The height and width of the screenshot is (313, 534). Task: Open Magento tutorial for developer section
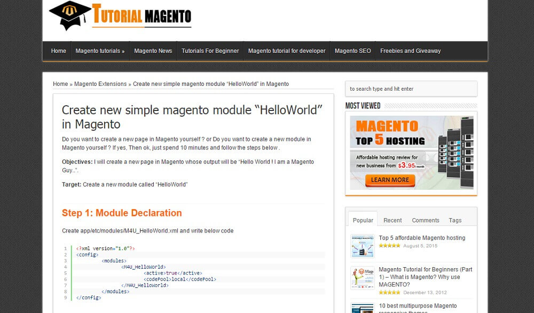(x=287, y=51)
